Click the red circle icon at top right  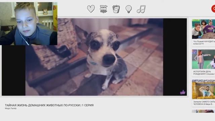point(213,9)
